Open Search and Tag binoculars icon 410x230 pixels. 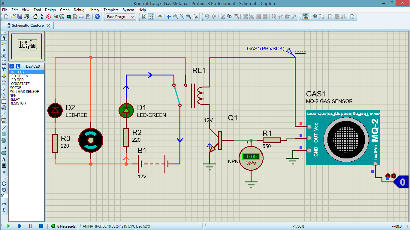click(x=315, y=17)
